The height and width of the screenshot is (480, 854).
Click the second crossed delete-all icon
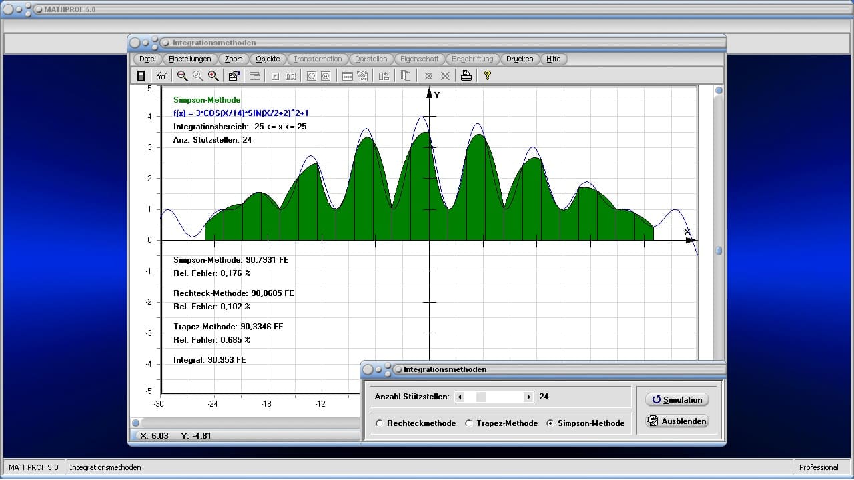[445, 76]
